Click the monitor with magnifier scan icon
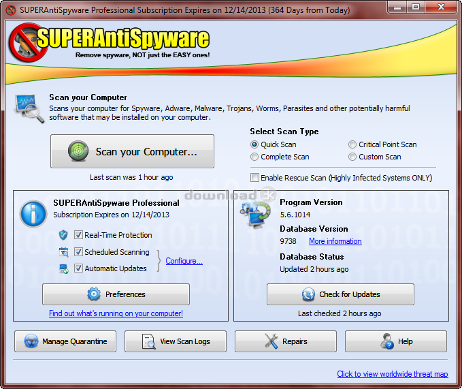Image resolution: width=462 pixels, height=389 pixels. point(29,108)
